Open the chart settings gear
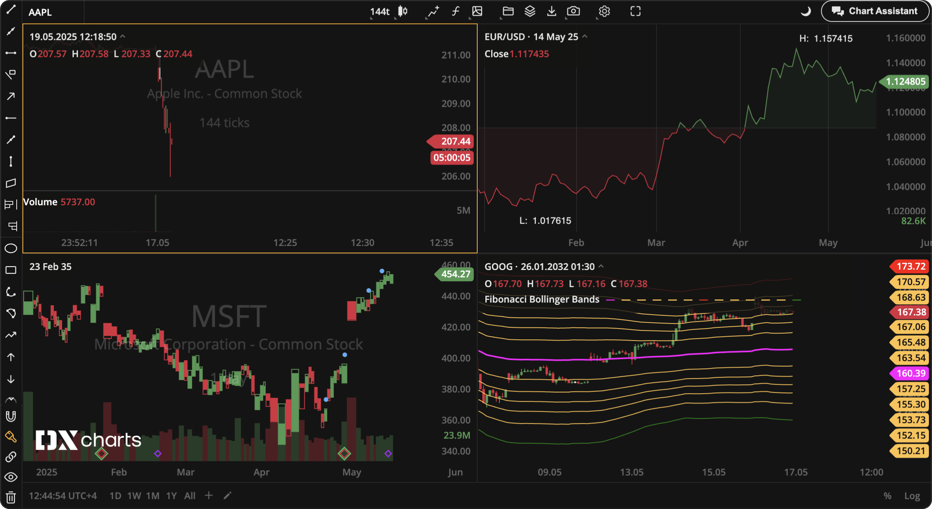This screenshot has width=932, height=509. [x=604, y=11]
